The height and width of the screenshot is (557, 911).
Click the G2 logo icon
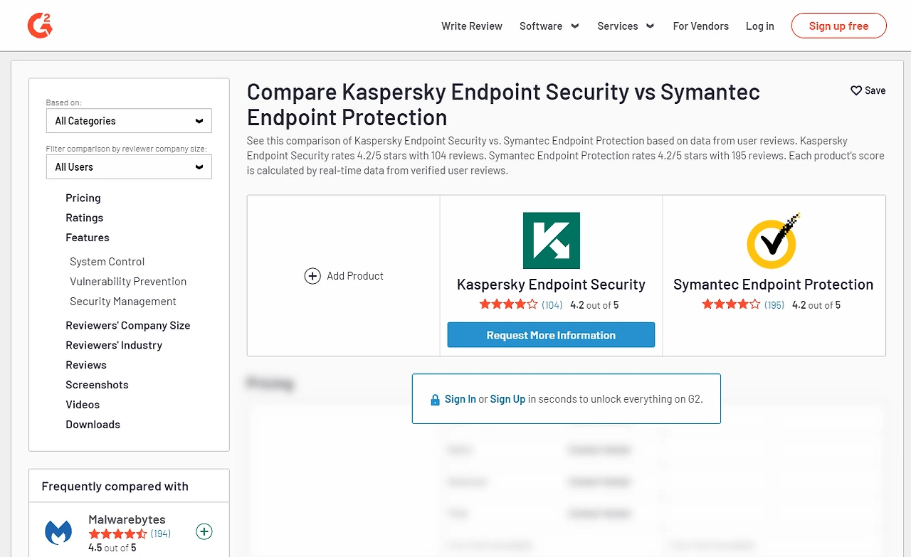[40, 26]
